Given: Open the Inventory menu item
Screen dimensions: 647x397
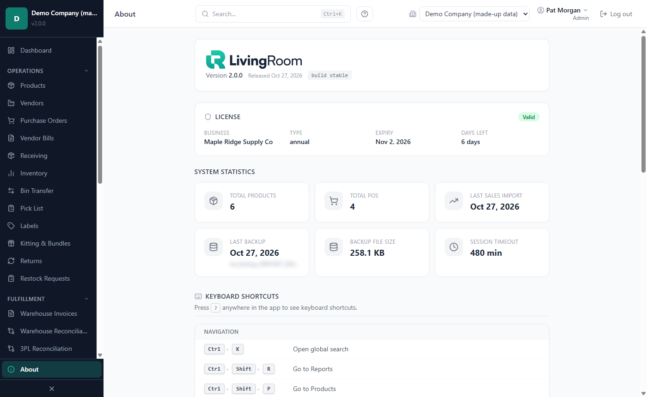Looking at the screenshot, I should (48, 173).
